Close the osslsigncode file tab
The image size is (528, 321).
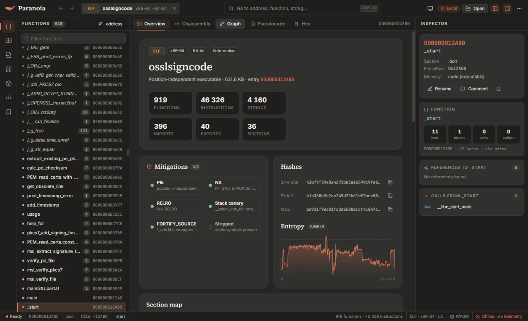click(x=174, y=8)
